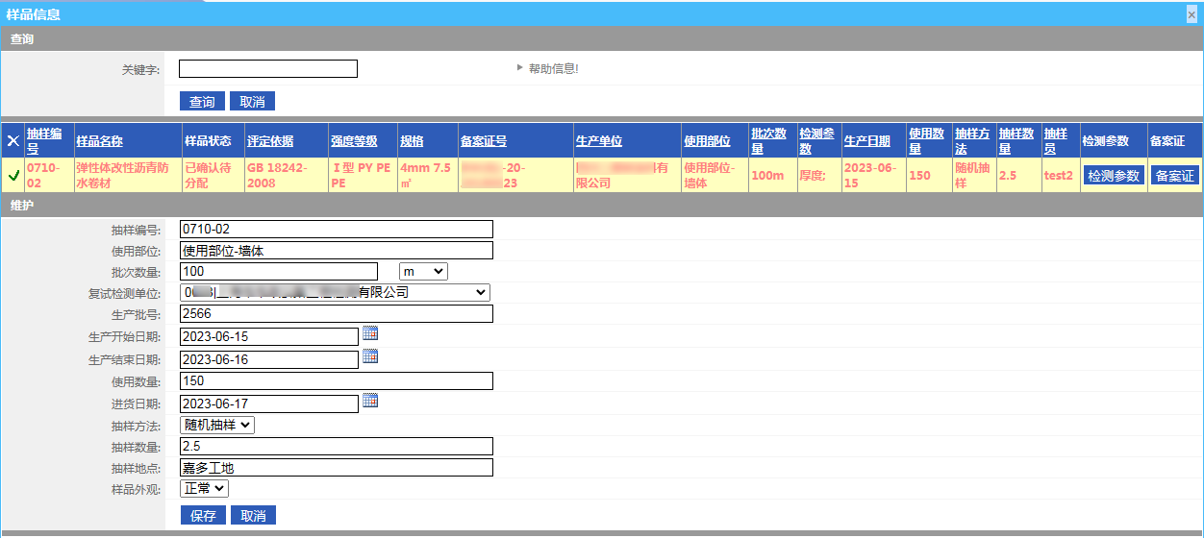The height and width of the screenshot is (538, 1204).
Task: Click the 抽样地点 text field
Action: (336, 468)
